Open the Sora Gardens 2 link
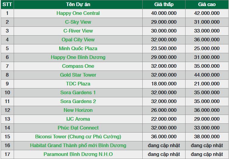This screenshot has height=159, width=229. [78, 102]
